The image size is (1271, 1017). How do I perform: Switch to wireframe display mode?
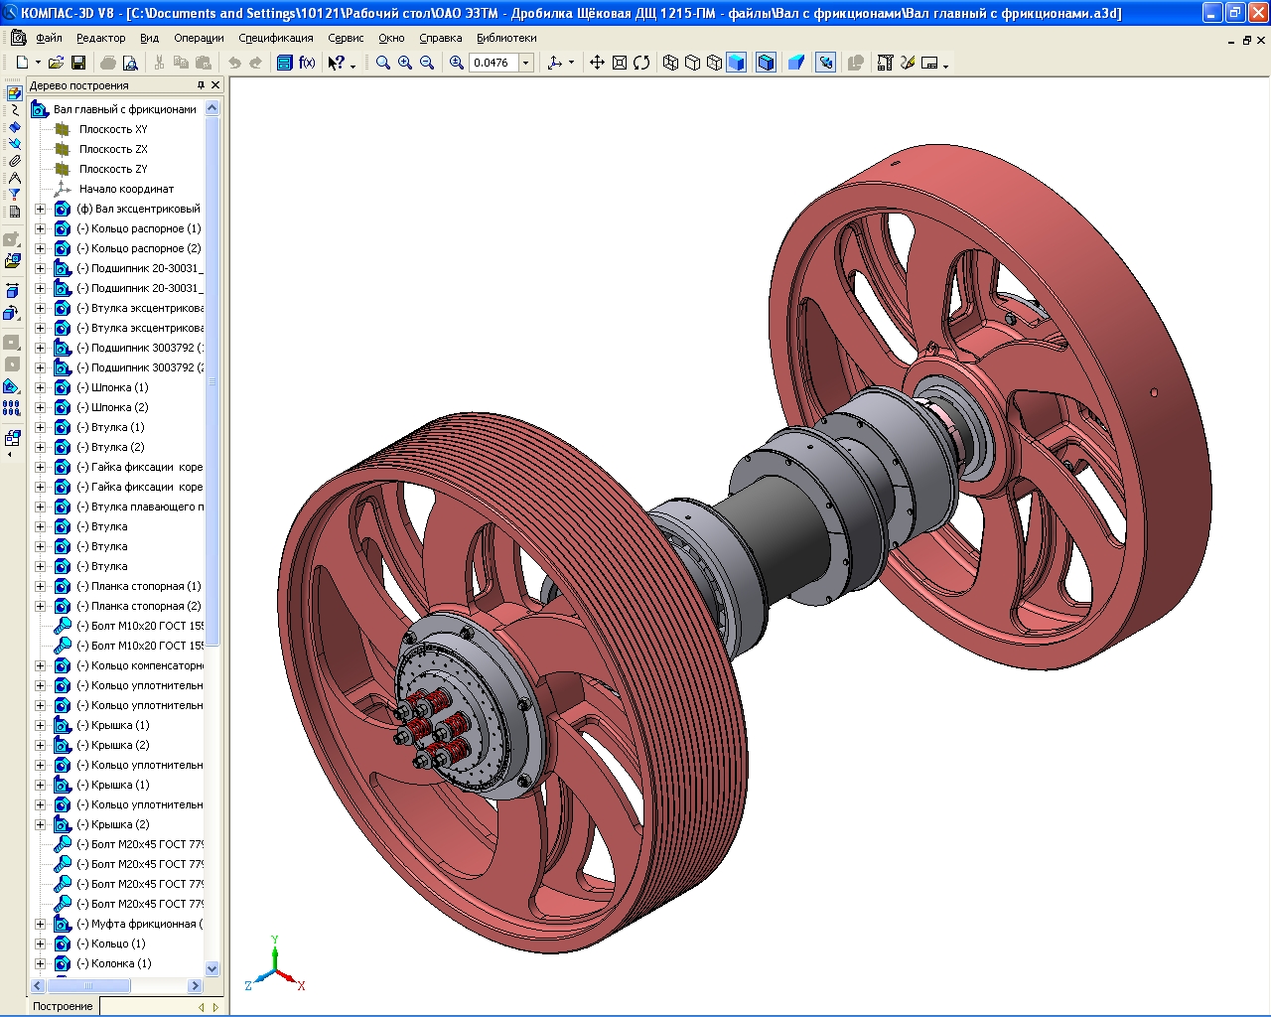pyautogui.click(x=671, y=63)
